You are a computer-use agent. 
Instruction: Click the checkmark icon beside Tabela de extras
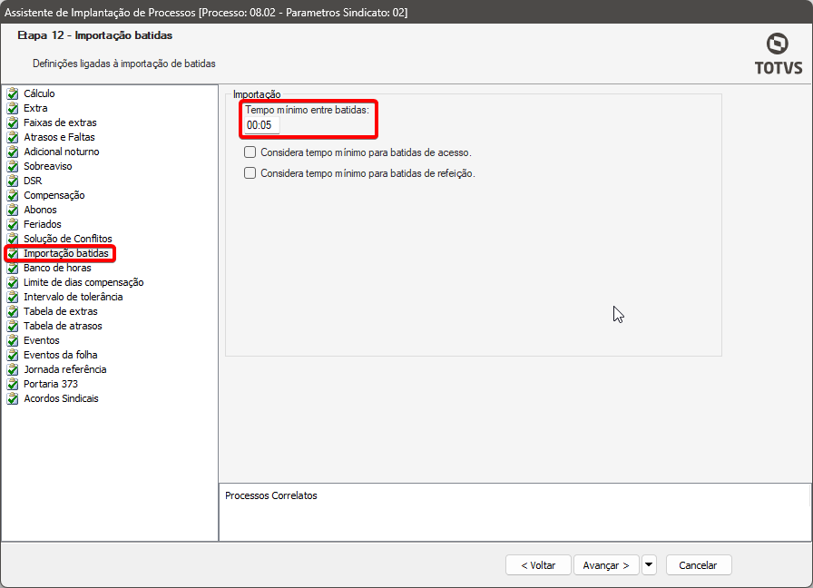(13, 311)
